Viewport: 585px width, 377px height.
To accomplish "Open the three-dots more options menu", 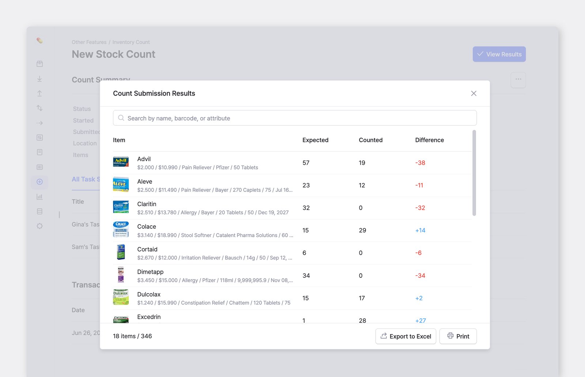I will tap(518, 79).
